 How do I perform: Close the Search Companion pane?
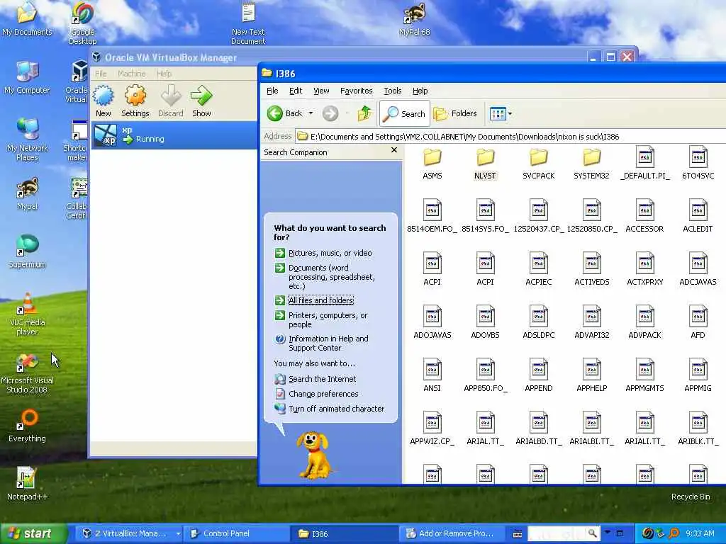point(394,150)
